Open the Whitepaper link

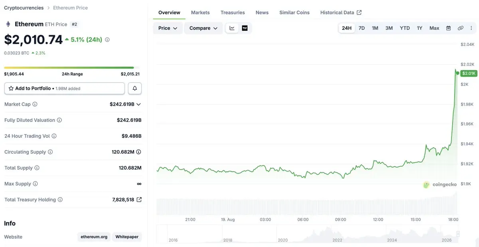pos(127,237)
